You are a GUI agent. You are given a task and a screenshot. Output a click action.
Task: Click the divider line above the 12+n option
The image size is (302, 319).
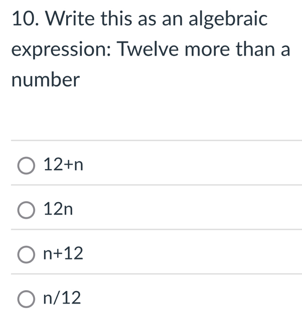tap(156, 140)
